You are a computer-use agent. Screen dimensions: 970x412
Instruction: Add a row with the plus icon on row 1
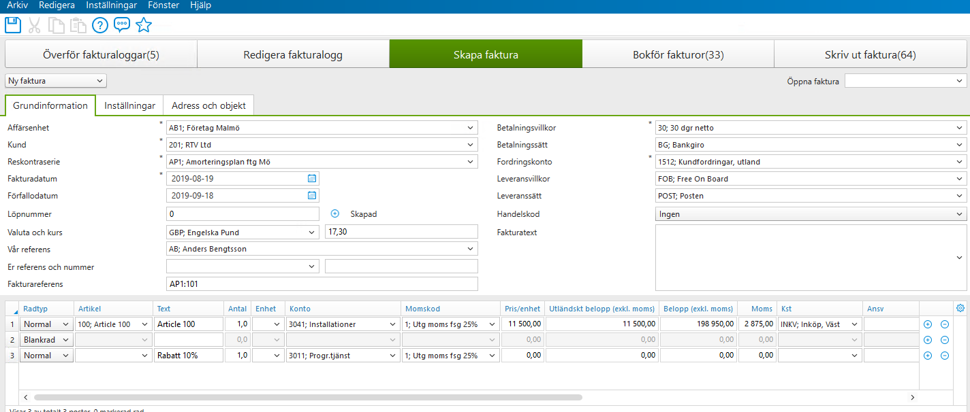(927, 324)
